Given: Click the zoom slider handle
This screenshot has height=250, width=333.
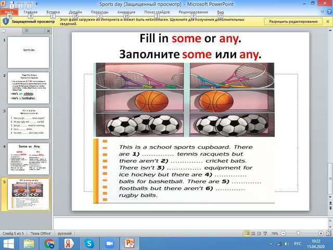Looking at the screenshot, I should [298, 233].
